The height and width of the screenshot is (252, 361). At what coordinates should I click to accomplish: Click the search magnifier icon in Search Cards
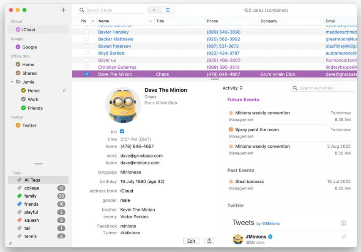(x=82, y=10)
